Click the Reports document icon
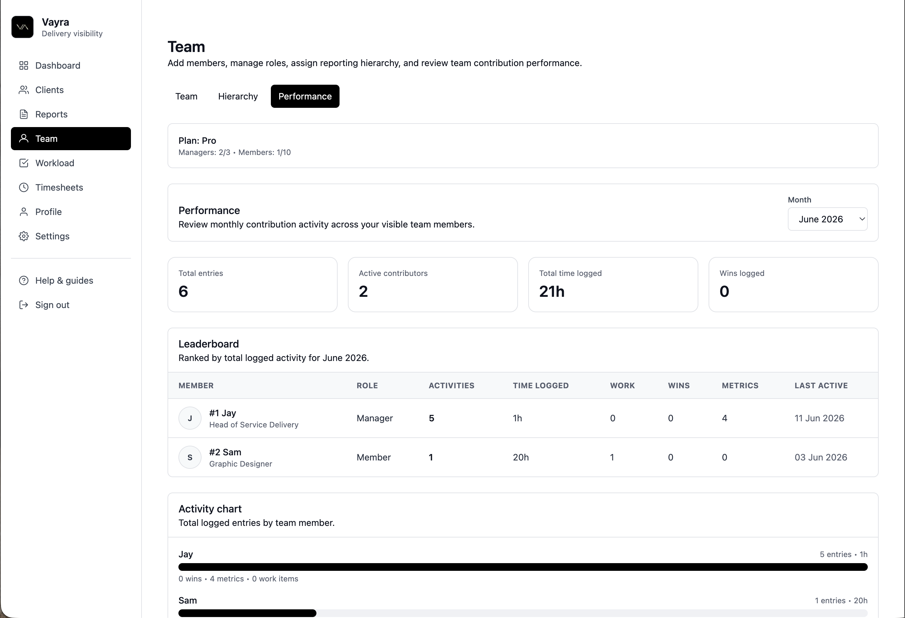 24,114
